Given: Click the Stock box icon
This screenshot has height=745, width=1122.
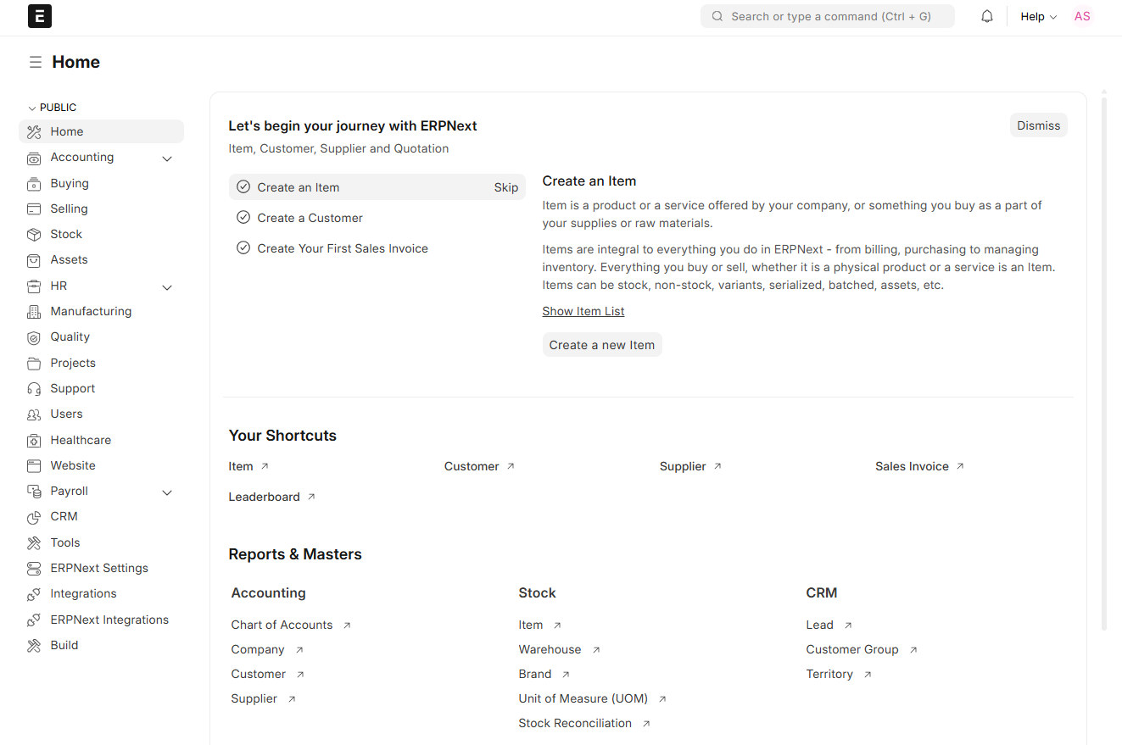Looking at the screenshot, I should [34, 234].
